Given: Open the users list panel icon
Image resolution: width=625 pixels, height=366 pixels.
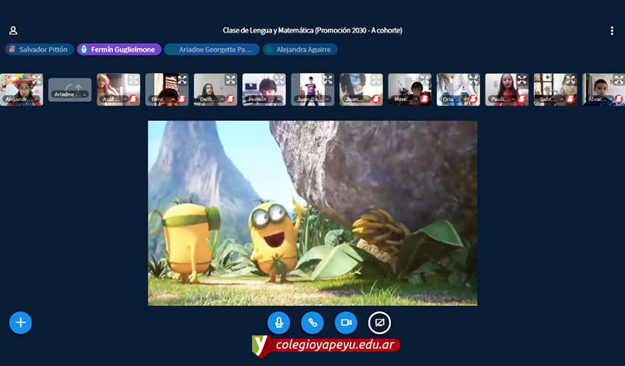Looking at the screenshot, I should pyautogui.click(x=13, y=31).
